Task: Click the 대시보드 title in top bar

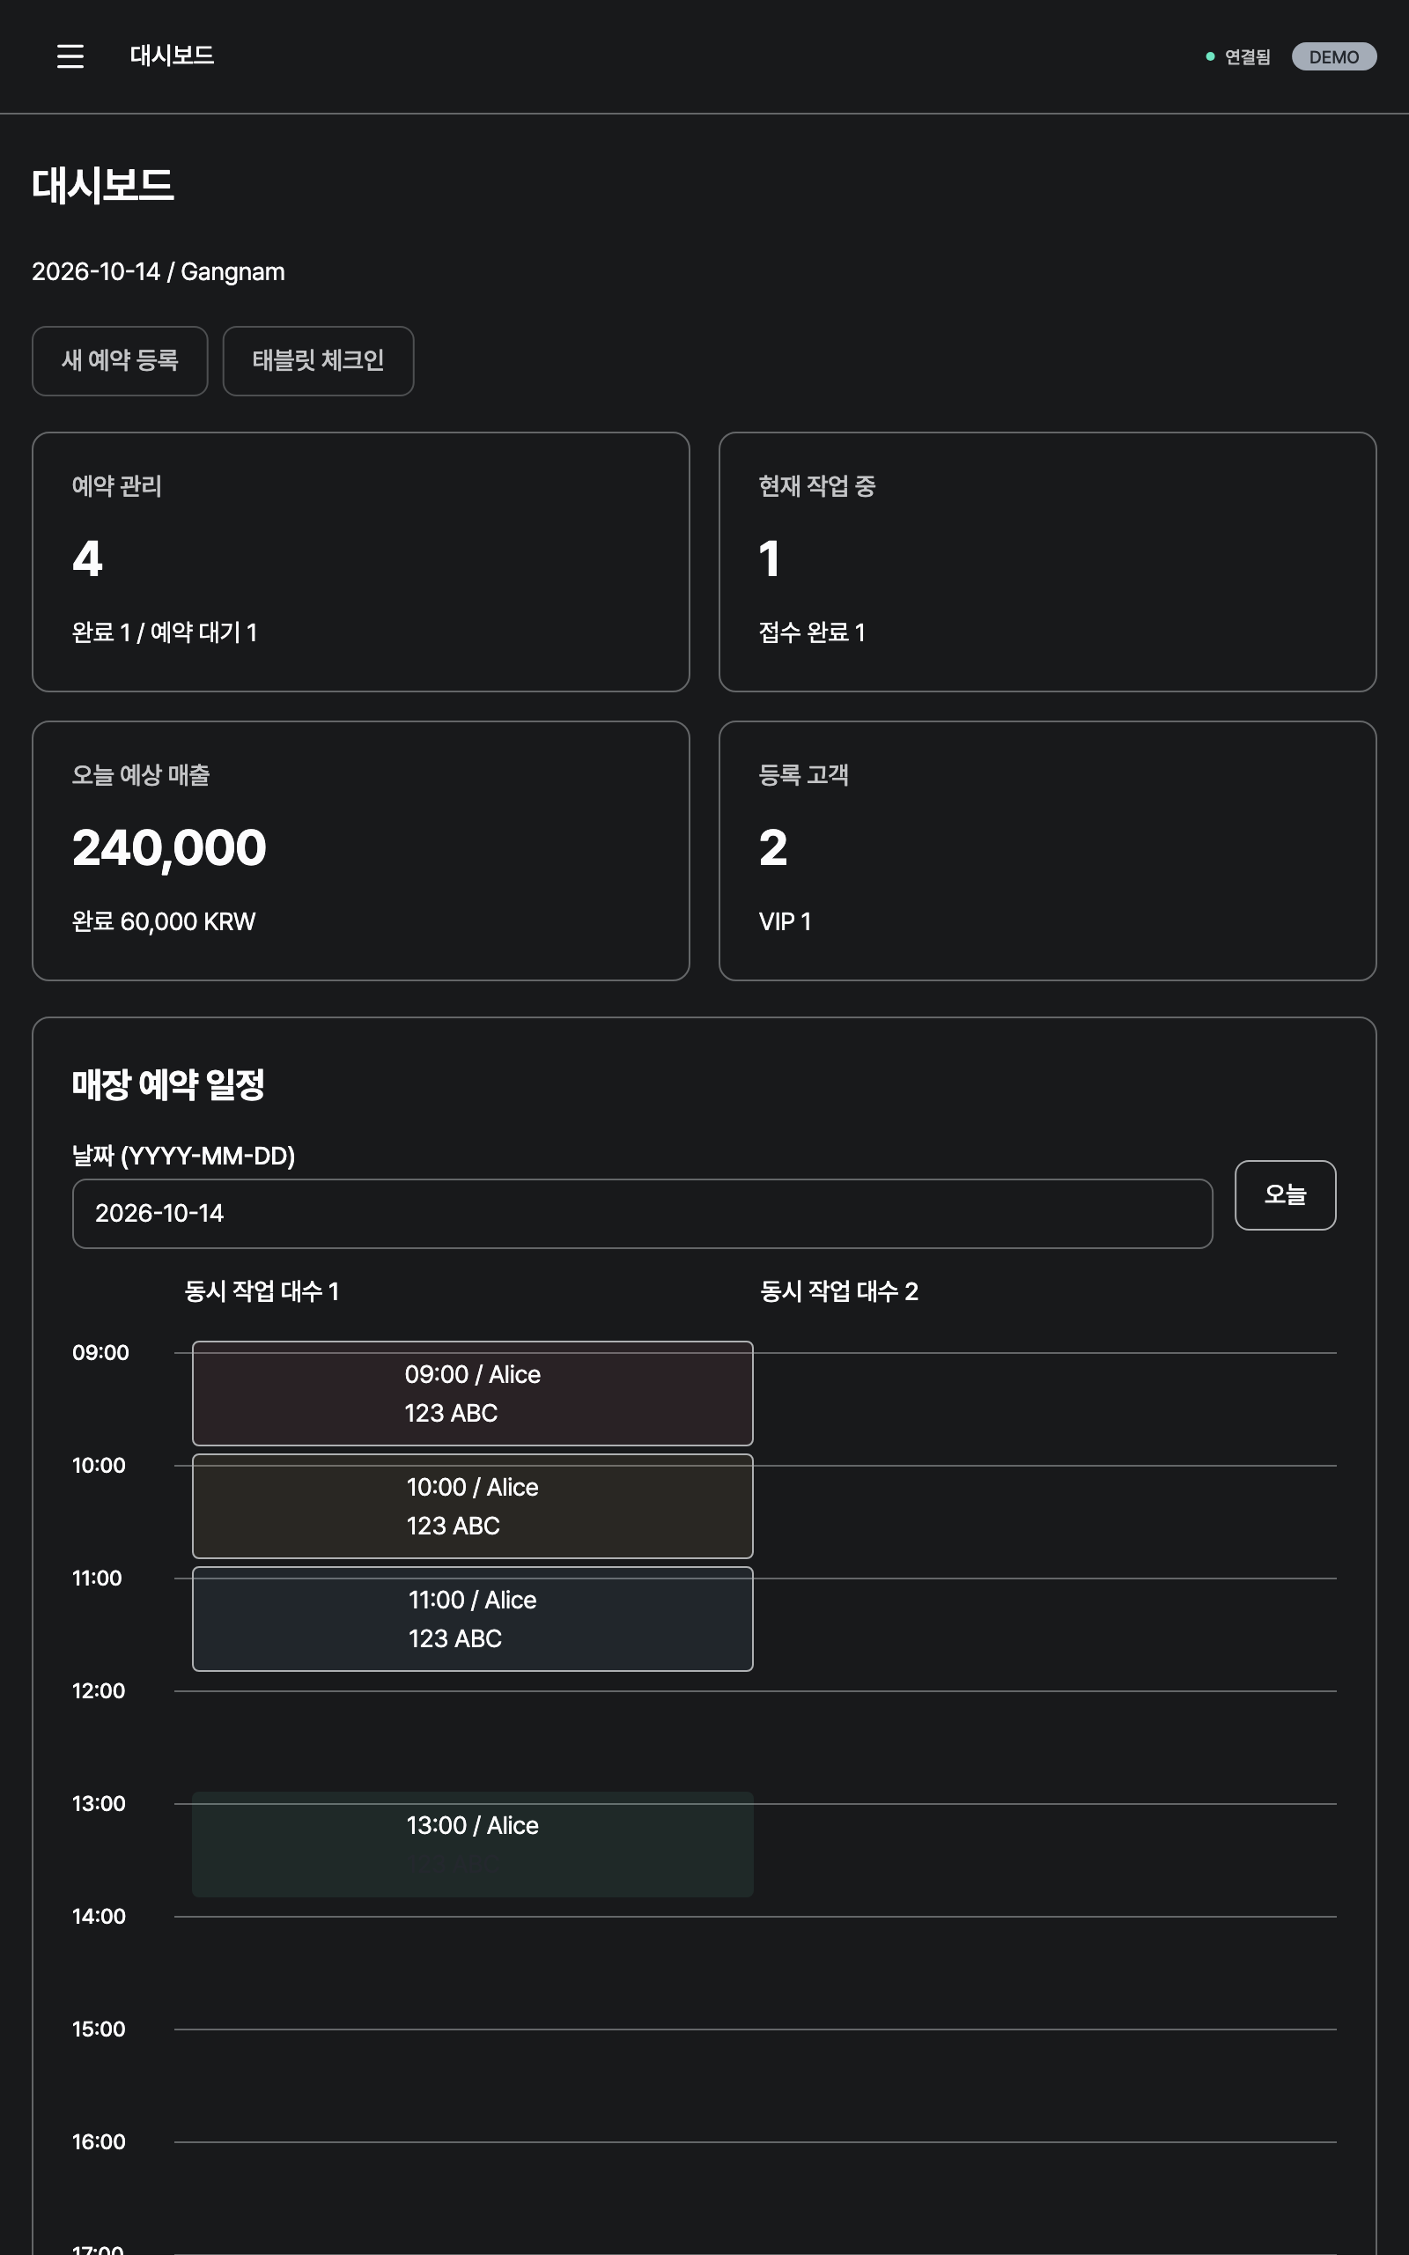Action: (172, 55)
